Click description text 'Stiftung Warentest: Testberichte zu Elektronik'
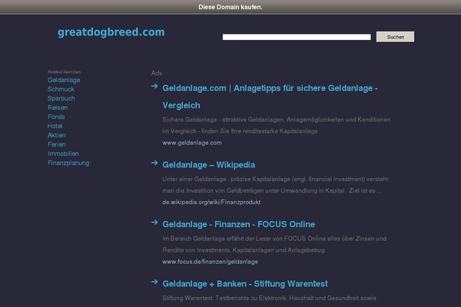This screenshot has height=307, width=461. click(x=270, y=299)
